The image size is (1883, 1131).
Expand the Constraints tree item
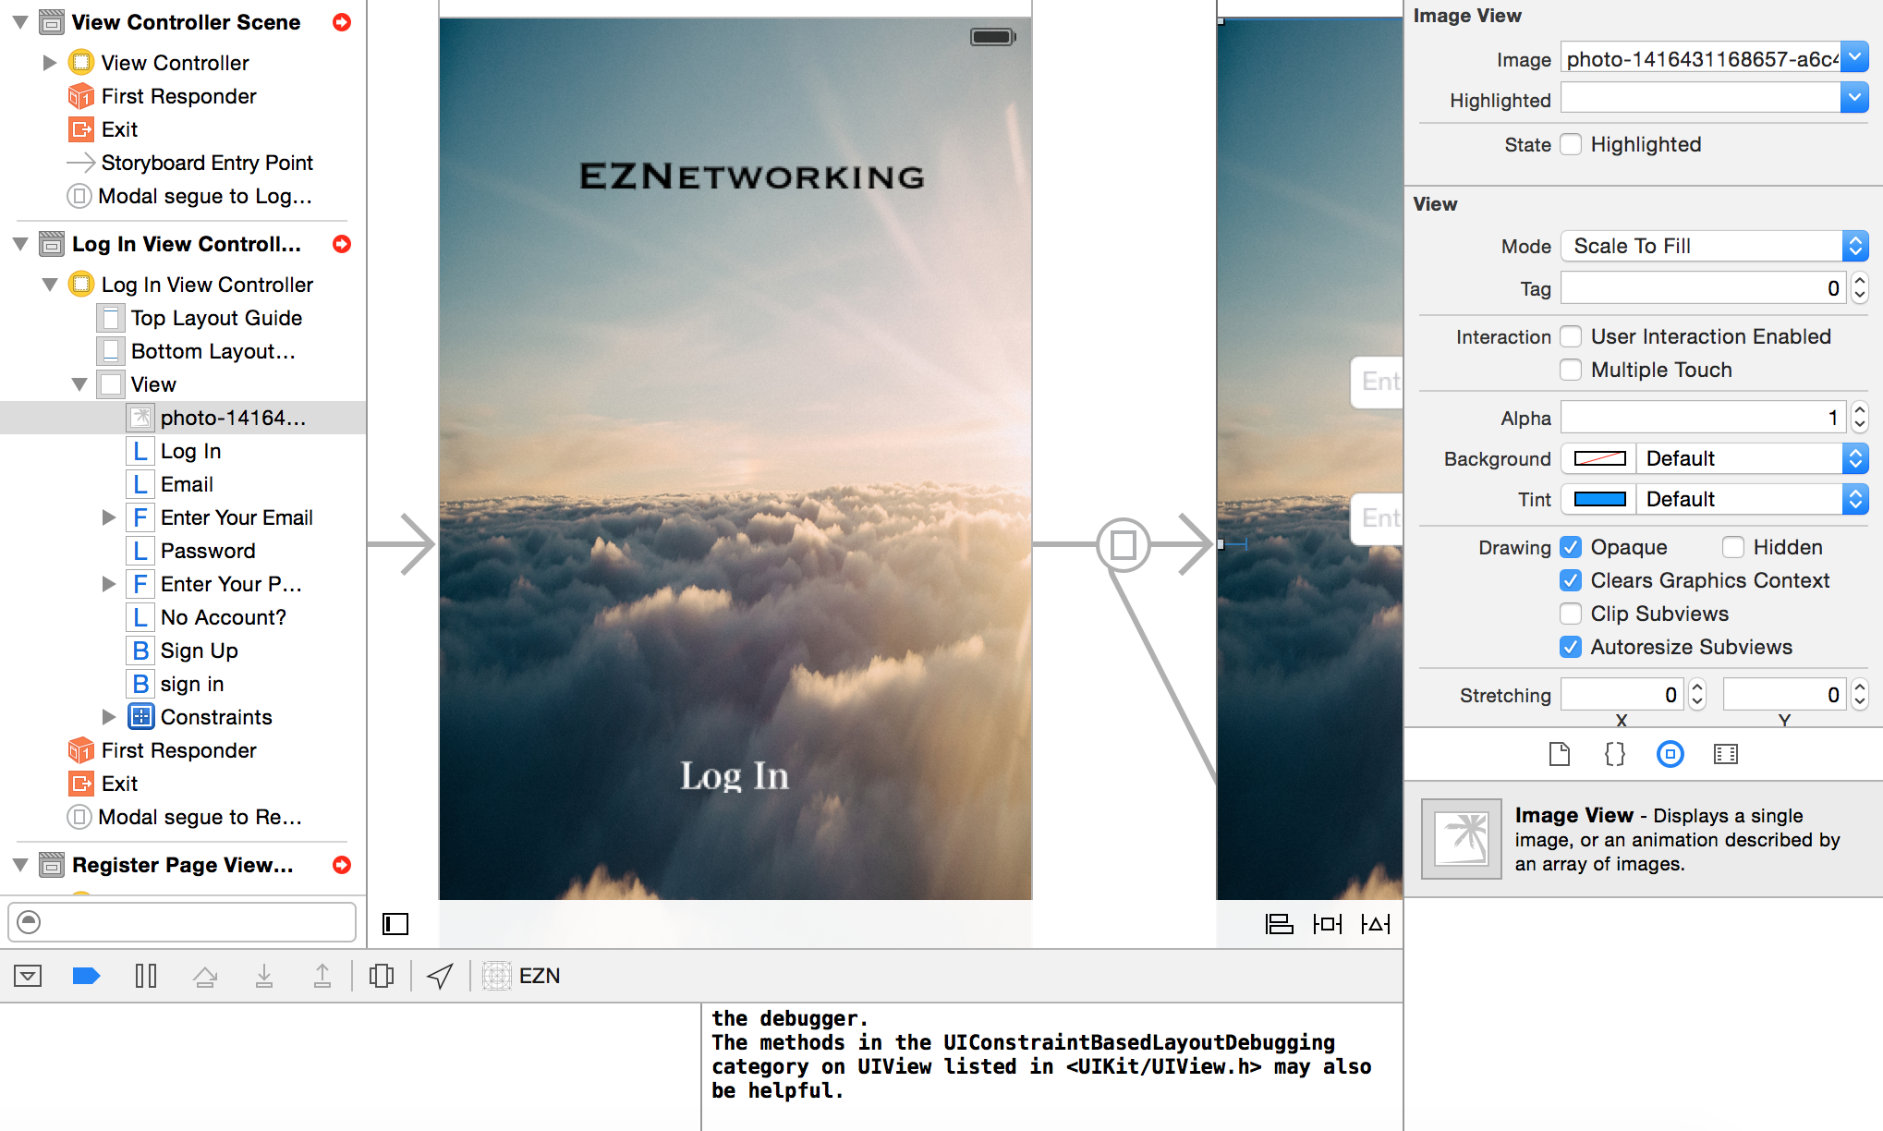(x=108, y=717)
